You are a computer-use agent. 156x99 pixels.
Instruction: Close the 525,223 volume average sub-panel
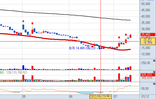coord(154,72)
